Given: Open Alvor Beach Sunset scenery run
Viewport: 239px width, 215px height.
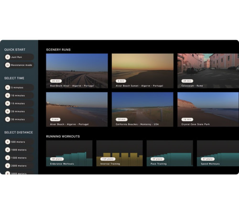Looking at the screenshot, I should pos(142,71).
